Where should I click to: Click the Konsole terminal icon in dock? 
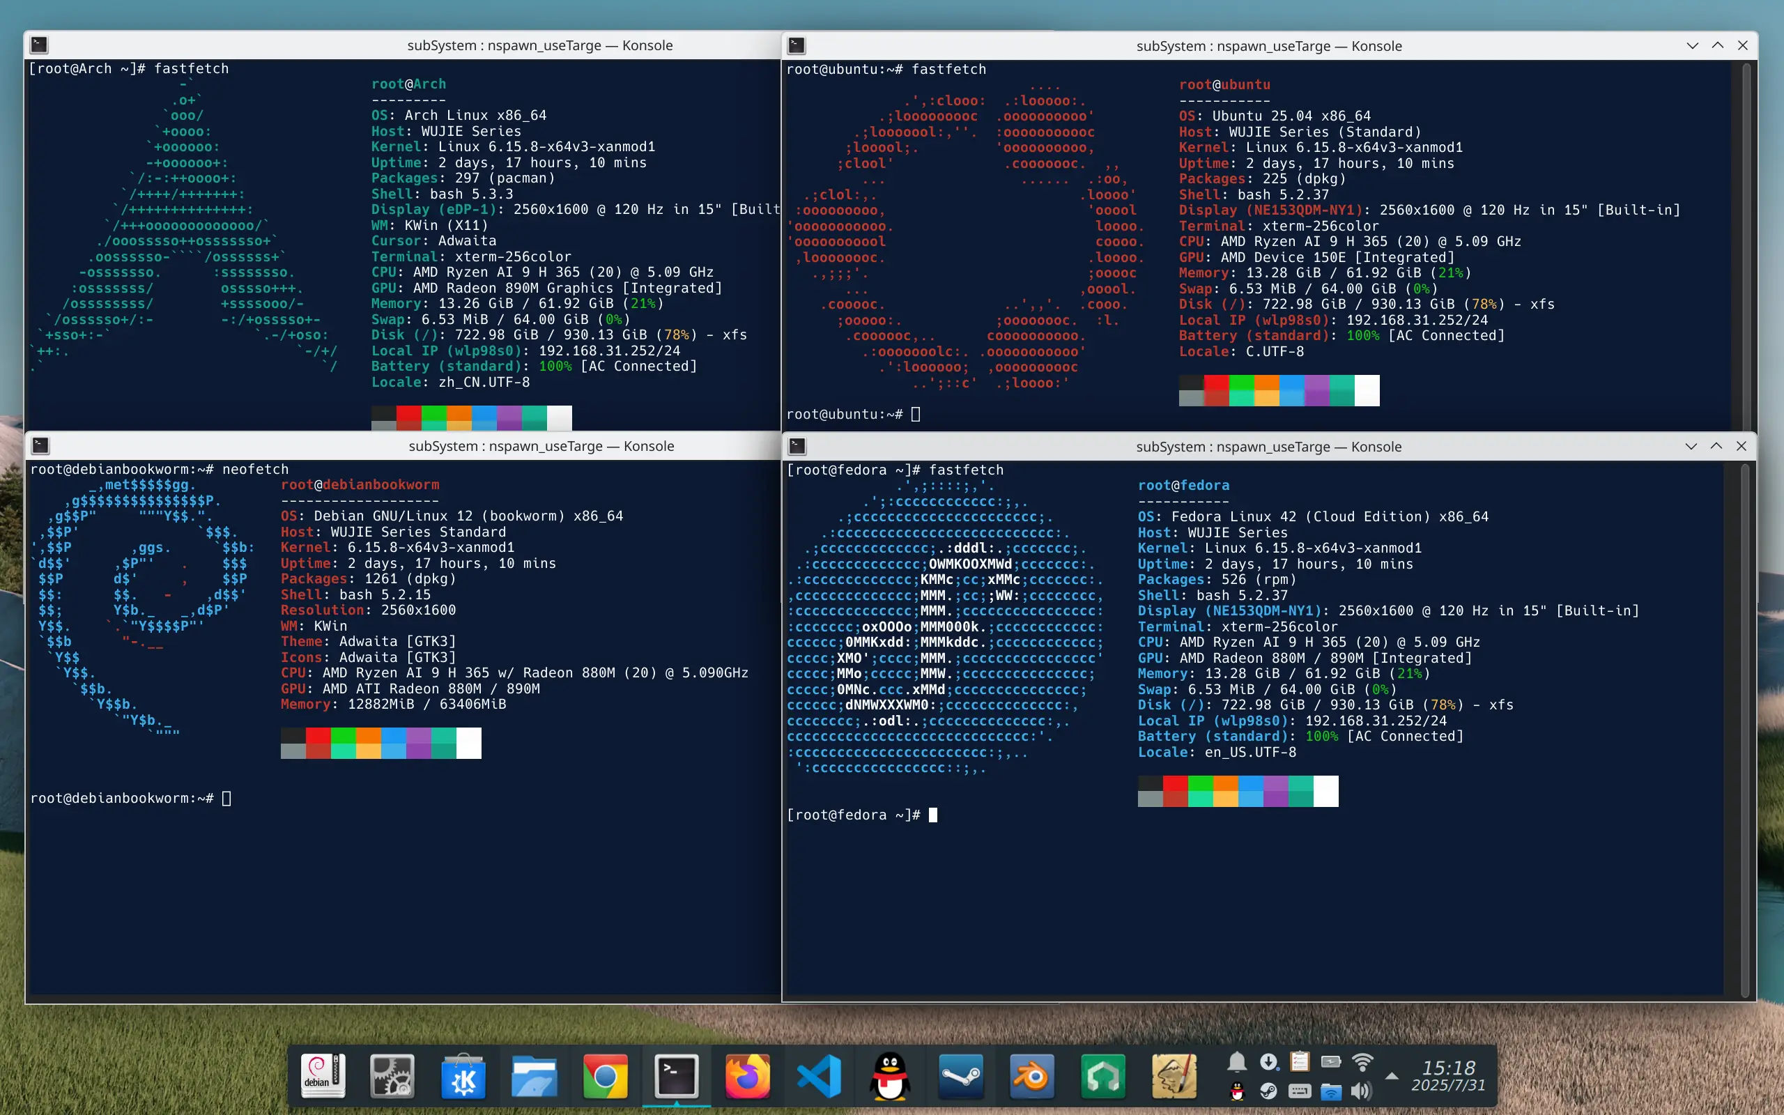click(x=677, y=1076)
